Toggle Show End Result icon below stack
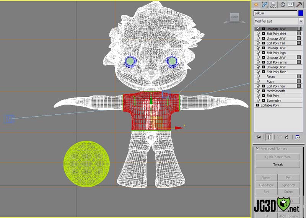The image size is (306, 218). tap(269, 137)
